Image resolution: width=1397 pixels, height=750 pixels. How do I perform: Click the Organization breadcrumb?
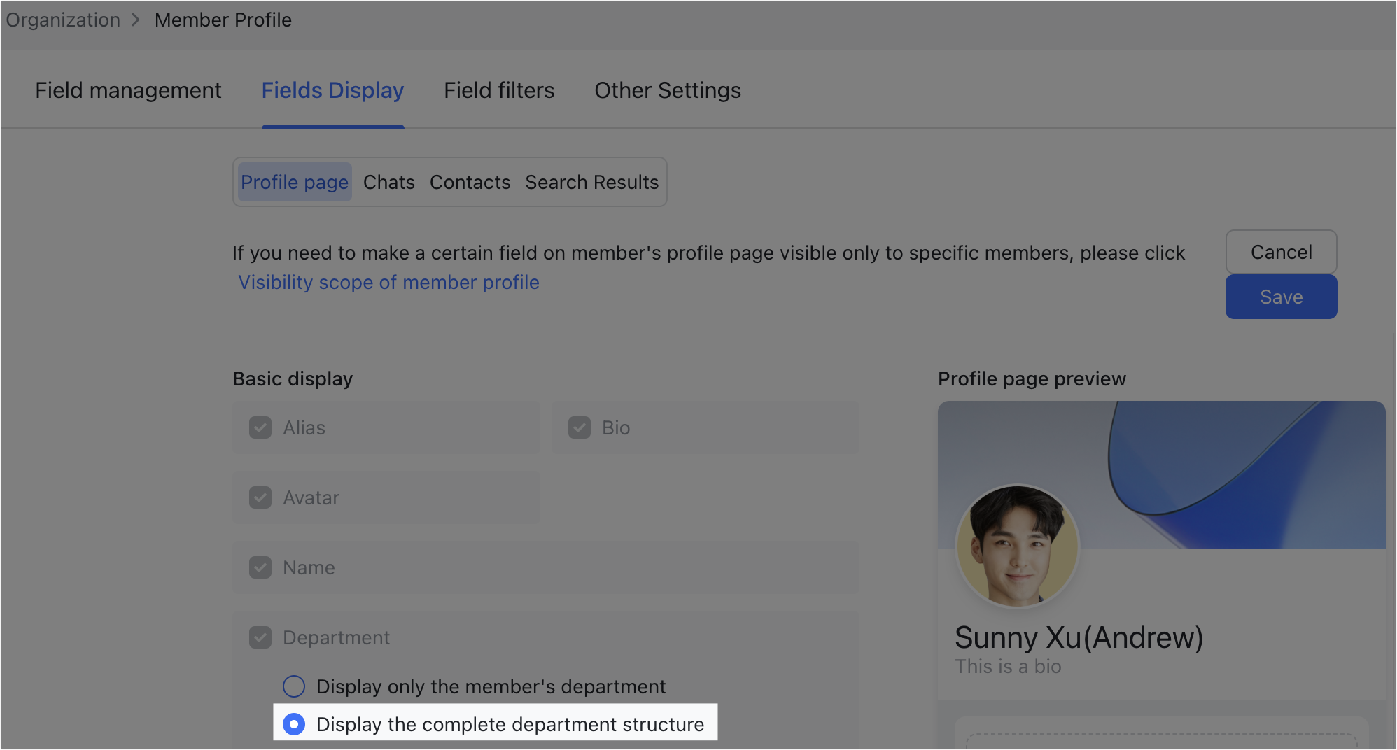tap(62, 20)
